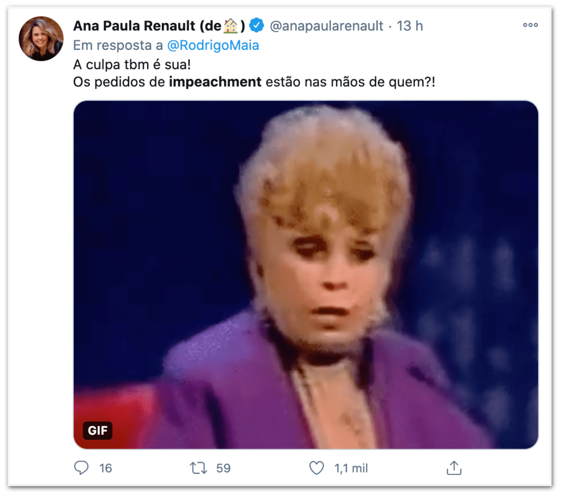Screen dimensions: 563x499
Task: Retweet using the arrows icon
Action: (198, 468)
